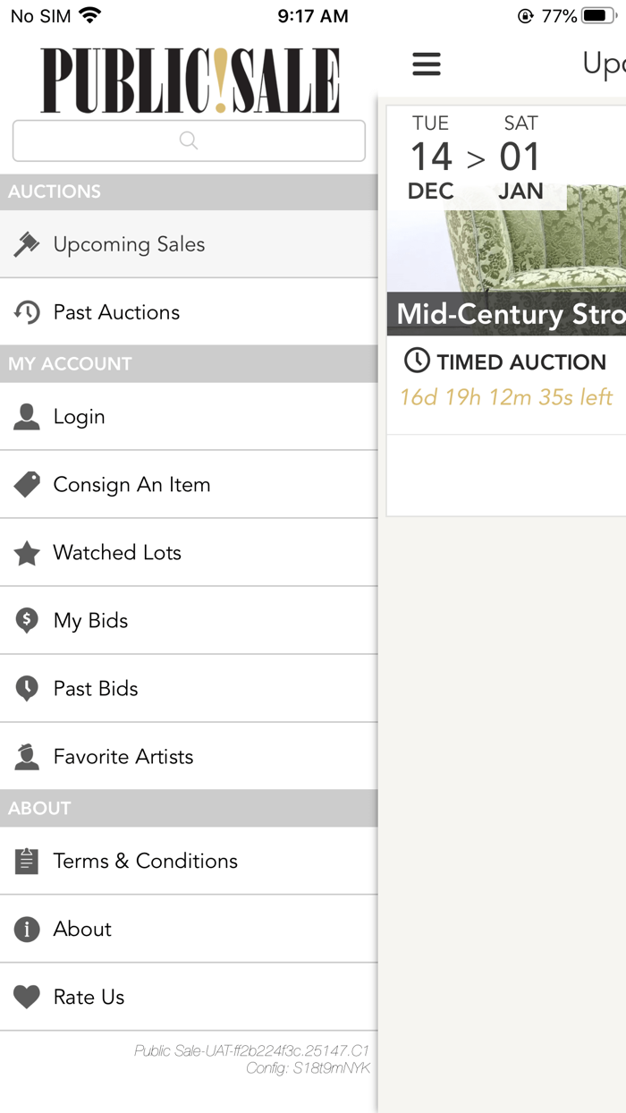
Task: Go to the Login menu entry
Action: click(x=79, y=417)
